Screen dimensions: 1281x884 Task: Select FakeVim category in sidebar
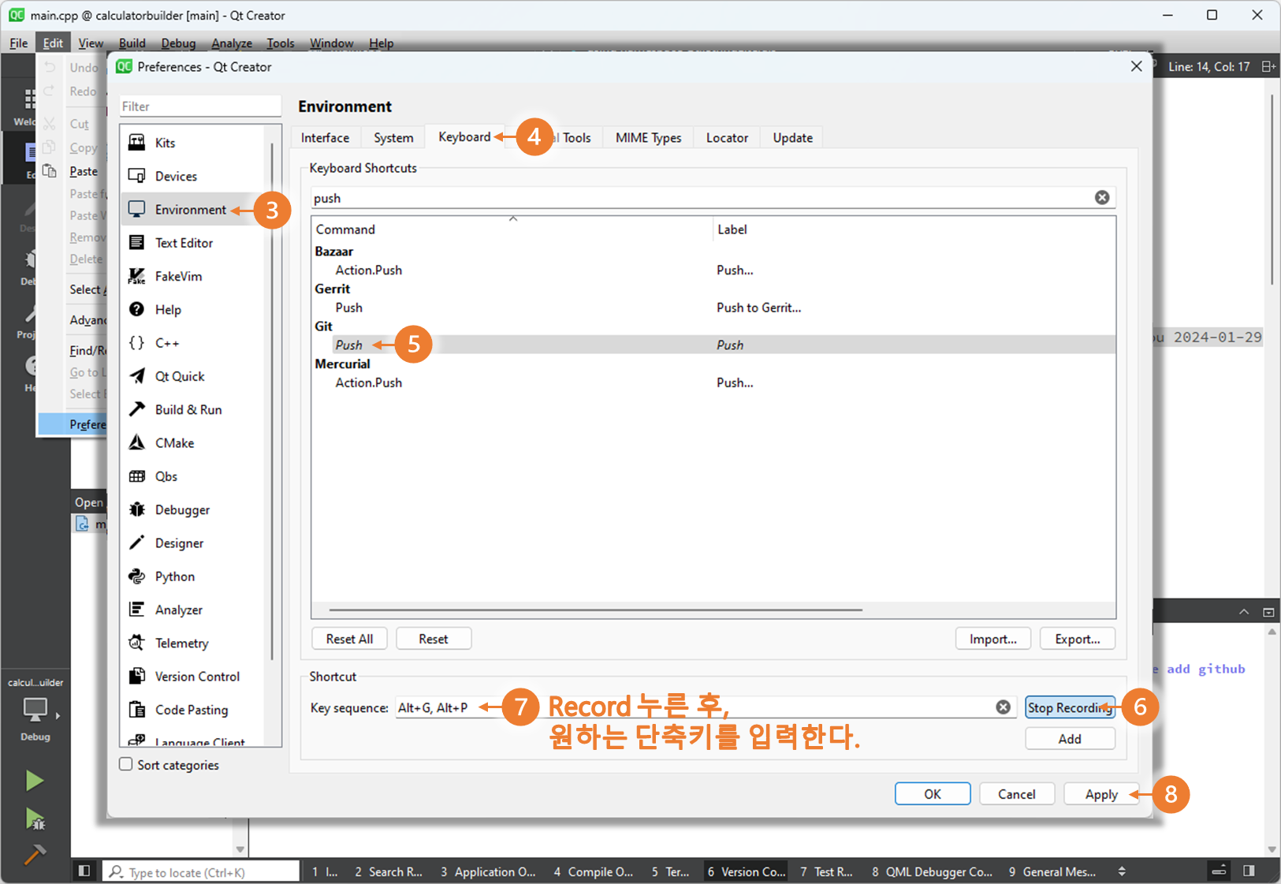tap(195, 276)
